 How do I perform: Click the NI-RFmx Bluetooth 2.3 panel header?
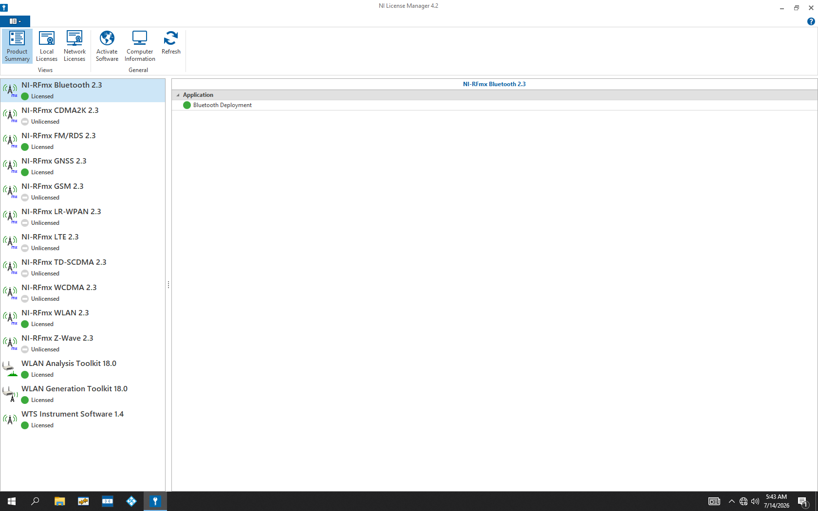[494, 84]
